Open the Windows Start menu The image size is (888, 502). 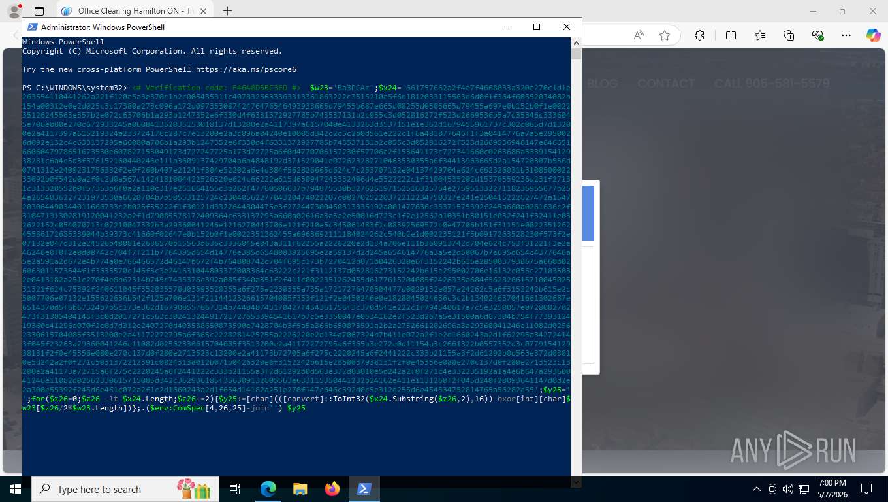click(x=16, y=489)
